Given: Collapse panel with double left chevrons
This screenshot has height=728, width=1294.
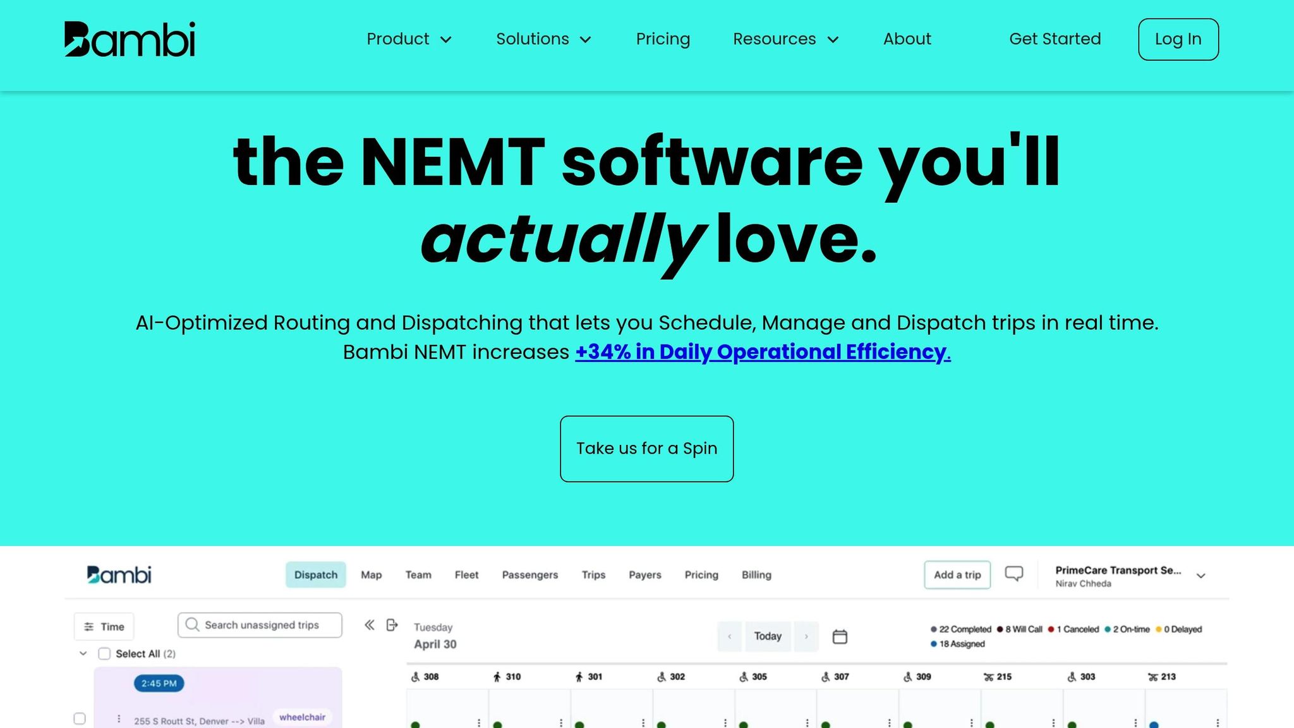Looking at the screenshot, I should tap(370, 625).
